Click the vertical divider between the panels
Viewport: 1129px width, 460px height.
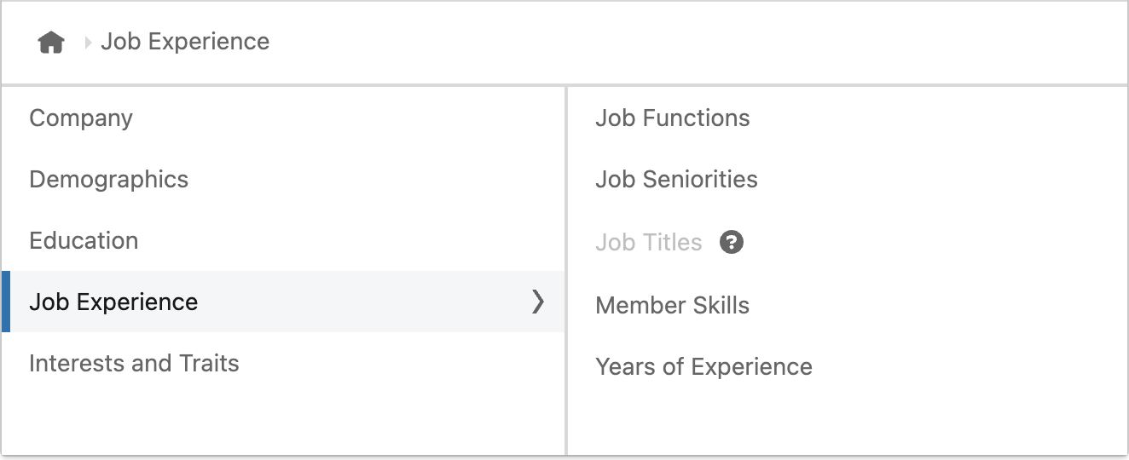pyautogui.click(x=566, y=271)
